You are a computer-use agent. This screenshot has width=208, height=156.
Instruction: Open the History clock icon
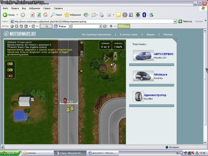[x=86, y=15]
